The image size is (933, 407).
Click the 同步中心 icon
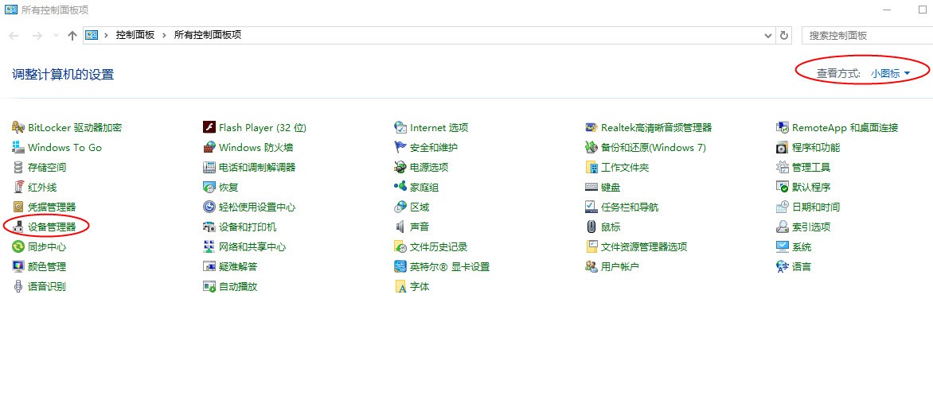tap(18, 246)
